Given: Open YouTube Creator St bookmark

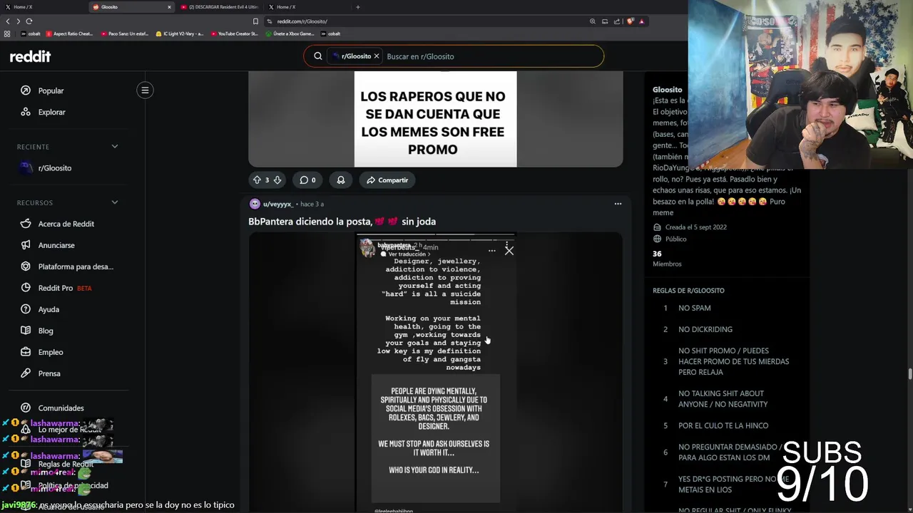Looking at the screenshot, I should [234, 33].
